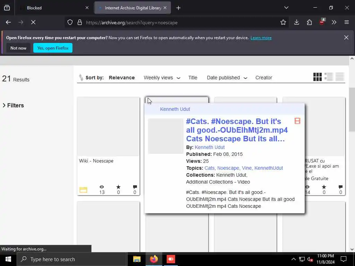355x266 pixels.
Task: Click the Firefox View icon
Action: 7,8
